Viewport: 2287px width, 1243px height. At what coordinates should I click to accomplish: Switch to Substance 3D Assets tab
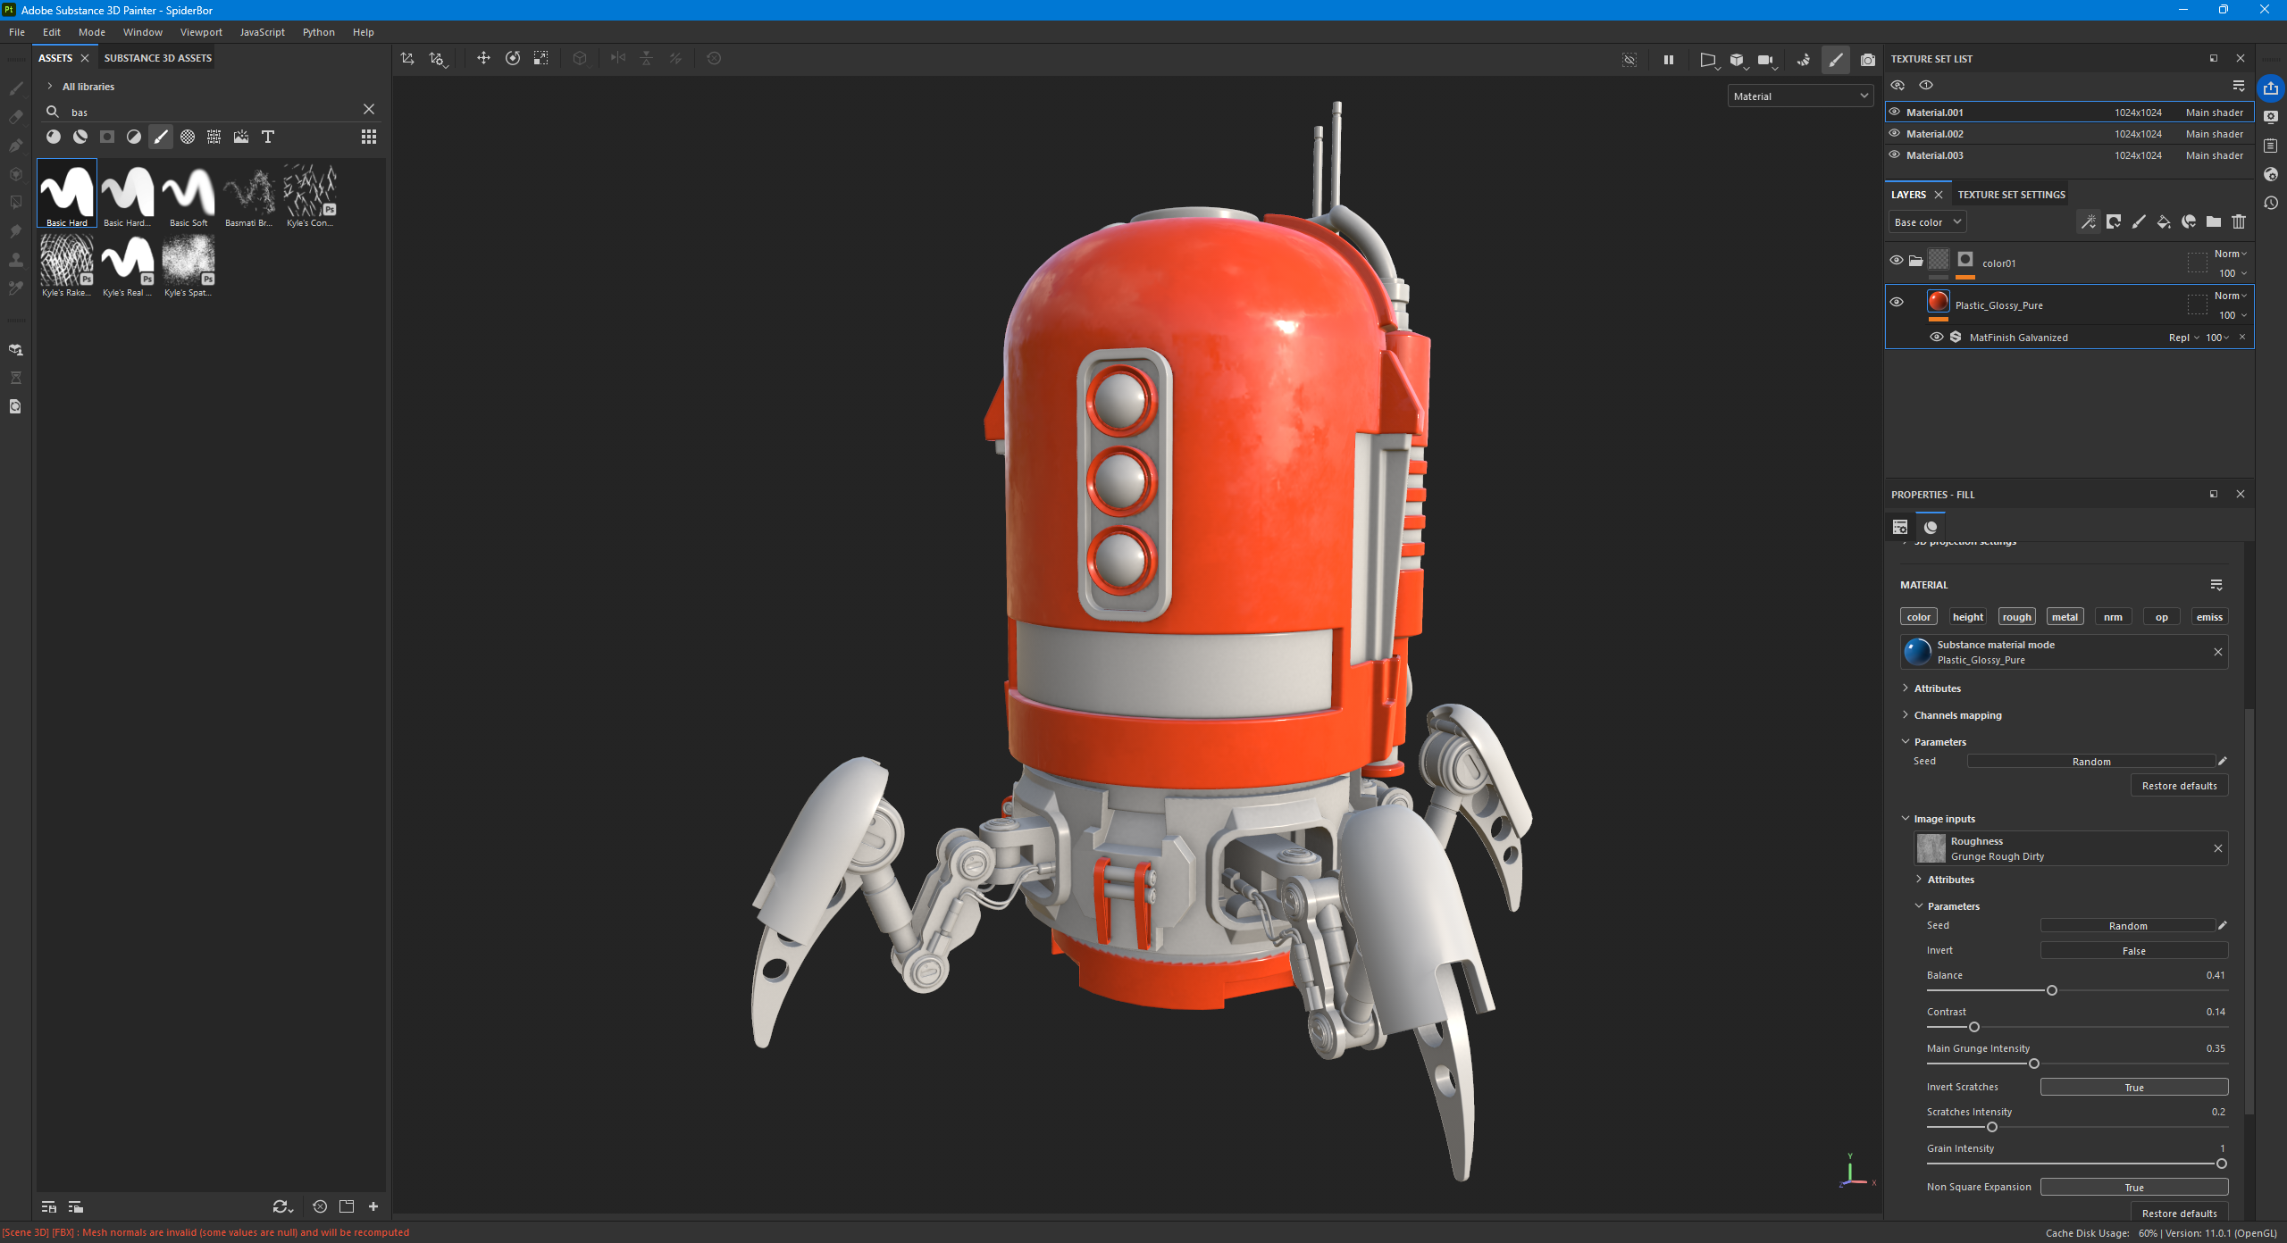tap(158, 58)
